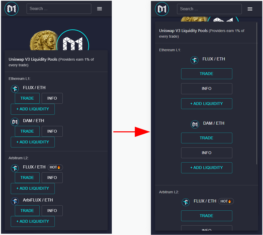
Task: Open hamburger menu in left screenshot
Action: 100,9
